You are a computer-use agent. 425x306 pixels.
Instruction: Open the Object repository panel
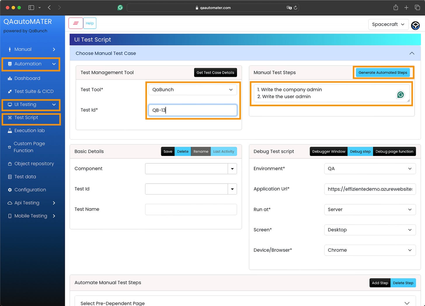click(34, 164)
